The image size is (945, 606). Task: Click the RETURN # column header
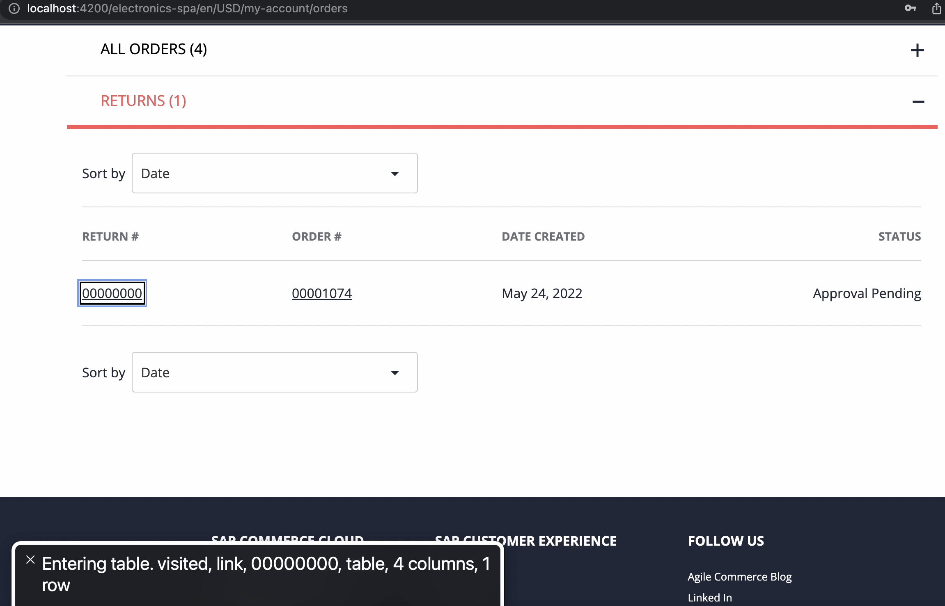click(110, 236)
